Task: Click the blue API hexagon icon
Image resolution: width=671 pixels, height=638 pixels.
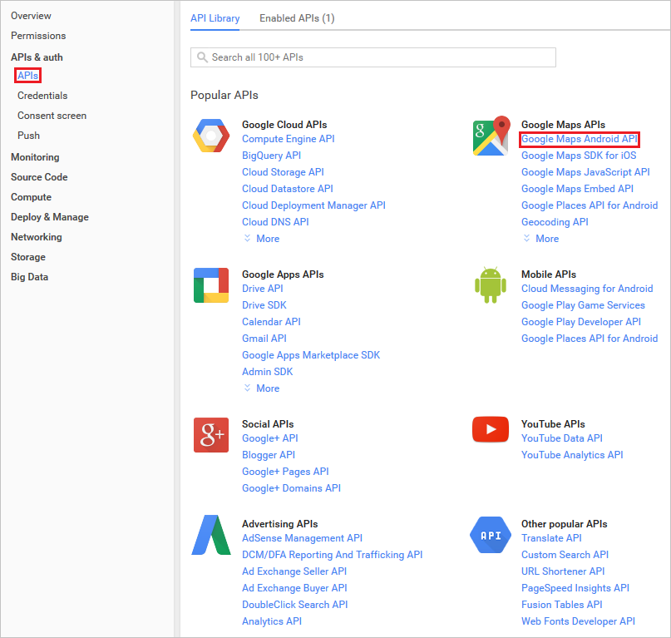Action: [491, 535]
